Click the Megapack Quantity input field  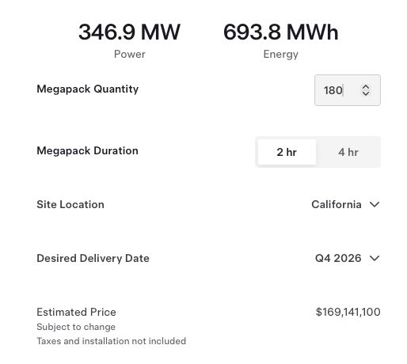pos(348,90)
